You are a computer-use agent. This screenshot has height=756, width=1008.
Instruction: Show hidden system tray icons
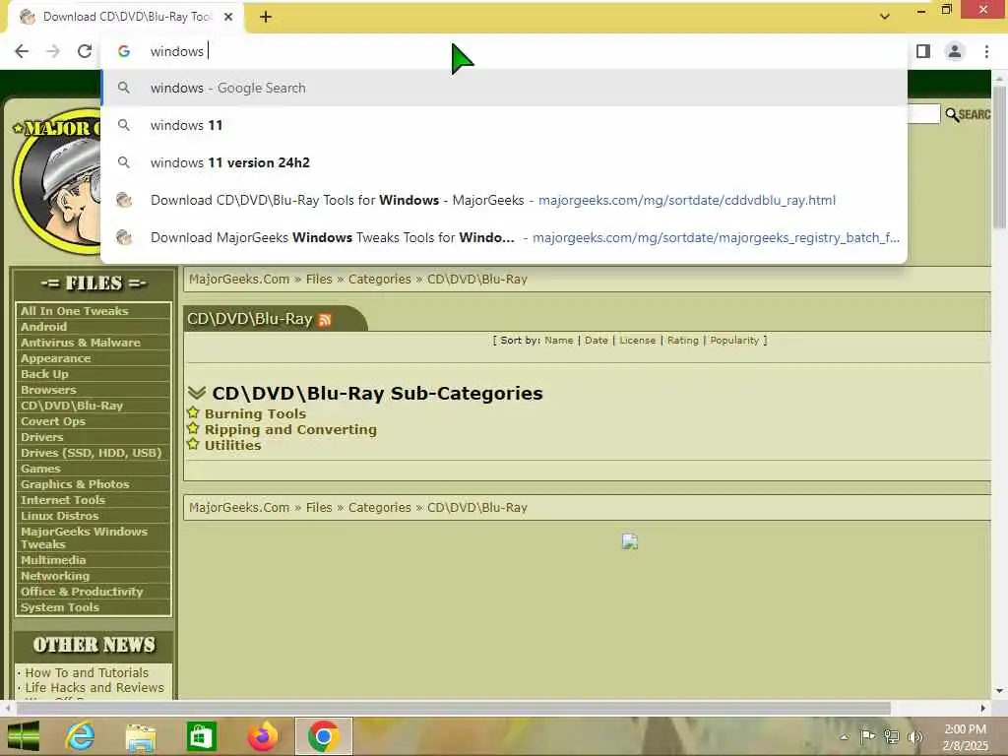coord(844,736)
